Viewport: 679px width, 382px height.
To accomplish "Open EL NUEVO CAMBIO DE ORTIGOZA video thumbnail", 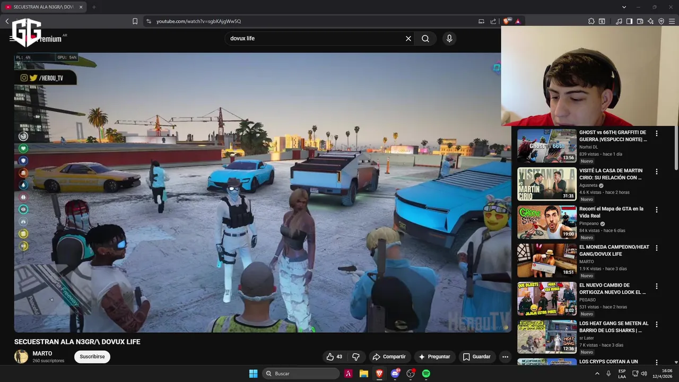I will (546, 299).
